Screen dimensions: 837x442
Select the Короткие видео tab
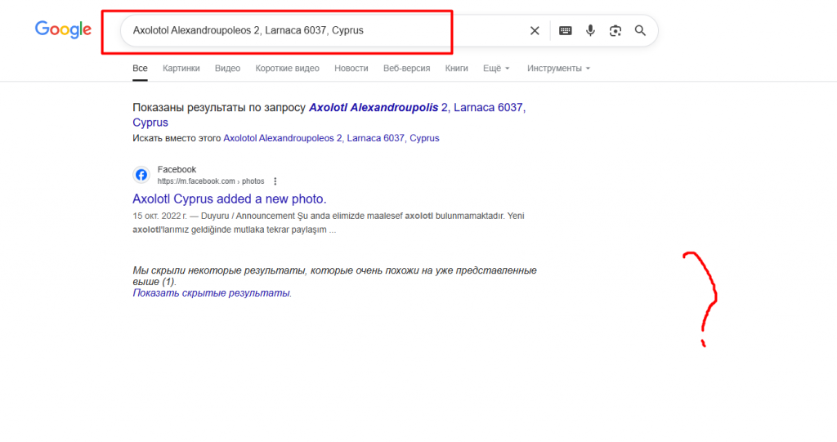pyautogui.click(x=287, y=69)
